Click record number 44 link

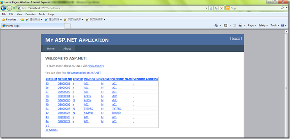pos(47,121)
